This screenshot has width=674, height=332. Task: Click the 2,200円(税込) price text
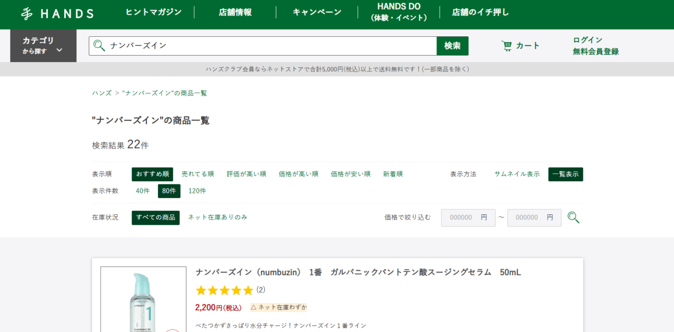coord(218,307)
